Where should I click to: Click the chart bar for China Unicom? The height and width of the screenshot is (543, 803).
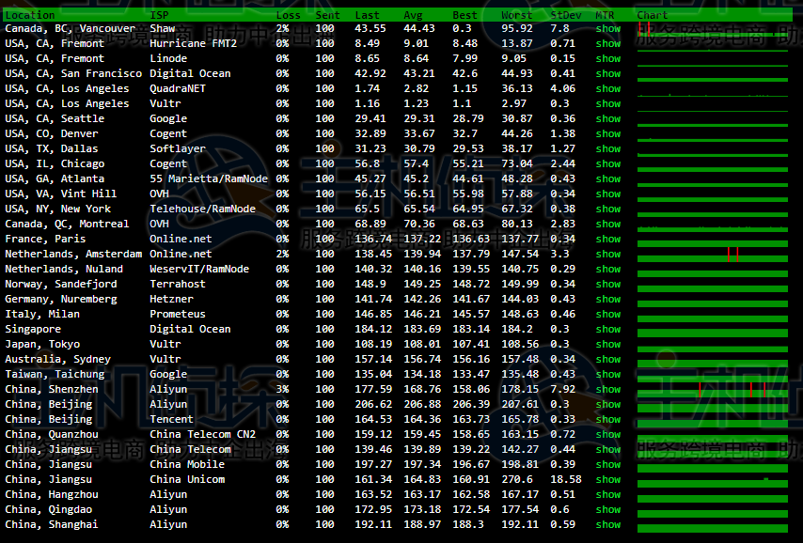713,481
